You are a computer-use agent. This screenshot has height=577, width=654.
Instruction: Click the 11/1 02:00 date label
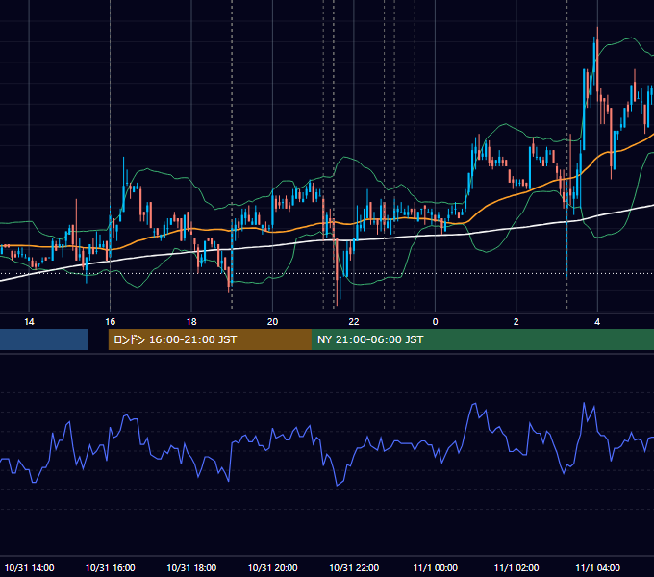pos(516,568)
